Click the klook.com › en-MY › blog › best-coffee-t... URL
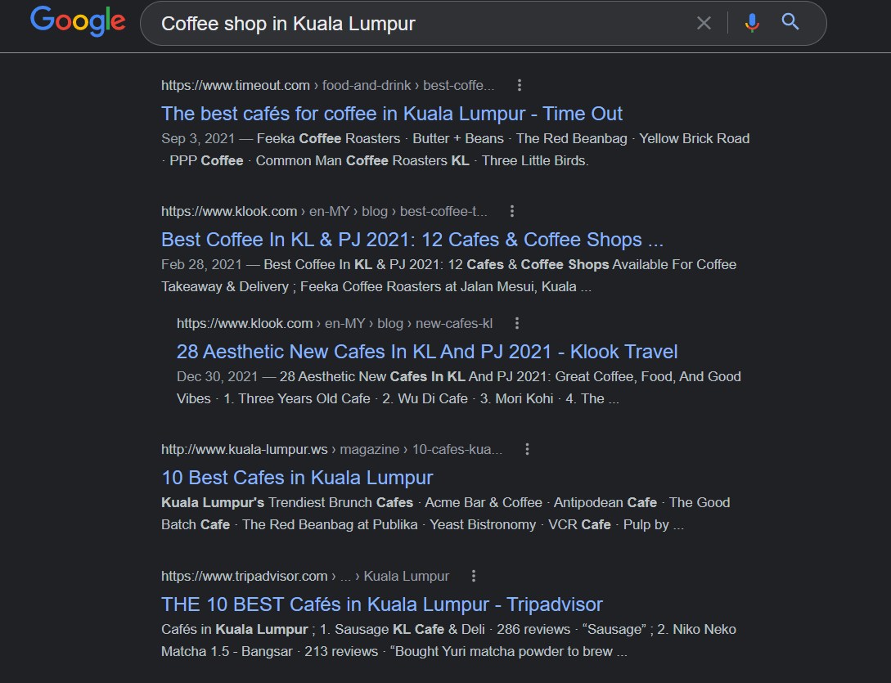The width and height of the screenshot is (891, 683). [325, 211]
